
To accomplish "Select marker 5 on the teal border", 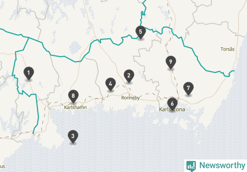I will 141,32.
